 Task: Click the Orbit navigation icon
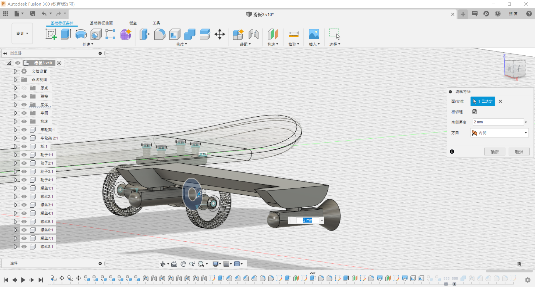click(163, 264)
